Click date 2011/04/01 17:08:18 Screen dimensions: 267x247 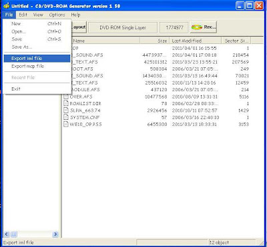(x=194, y=55)
